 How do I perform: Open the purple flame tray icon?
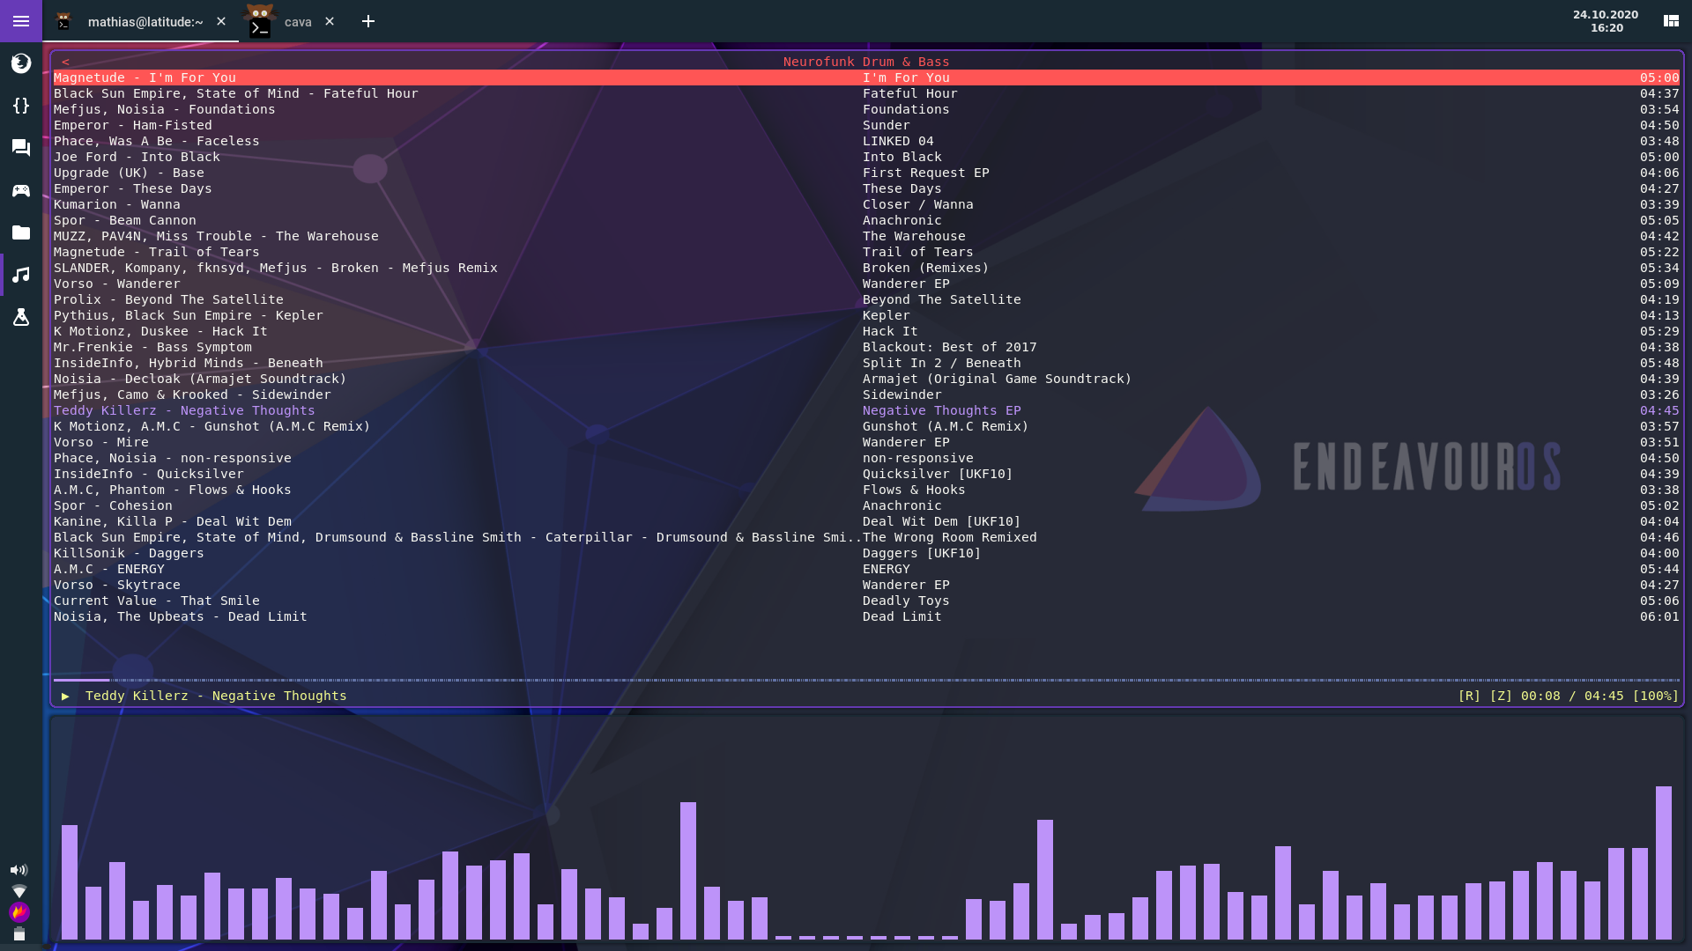[19, 911]
